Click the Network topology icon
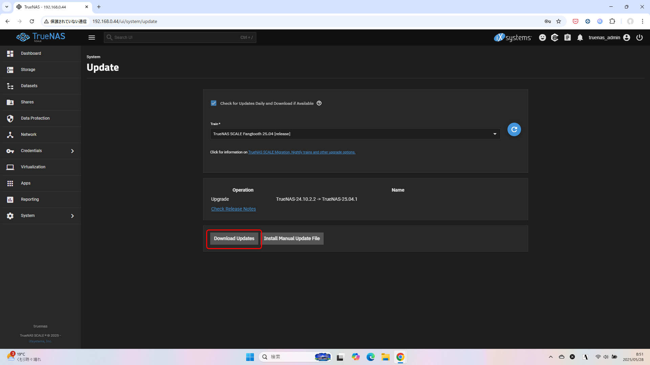 point(10,135)
